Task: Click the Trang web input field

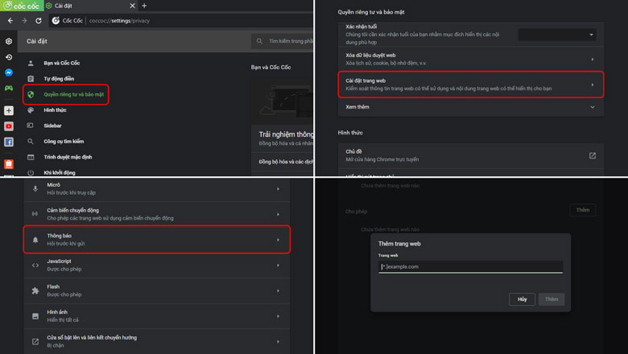Action: pos(471,266)
